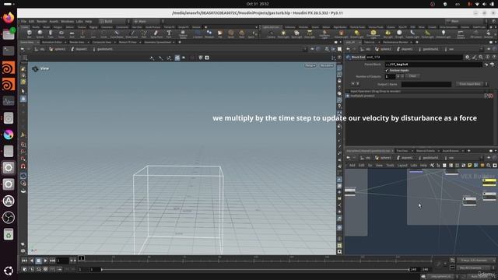The width and height of the screenshot is (498, 280).
Task: Select the Circle shelf tool
Action: click(103, 34)
